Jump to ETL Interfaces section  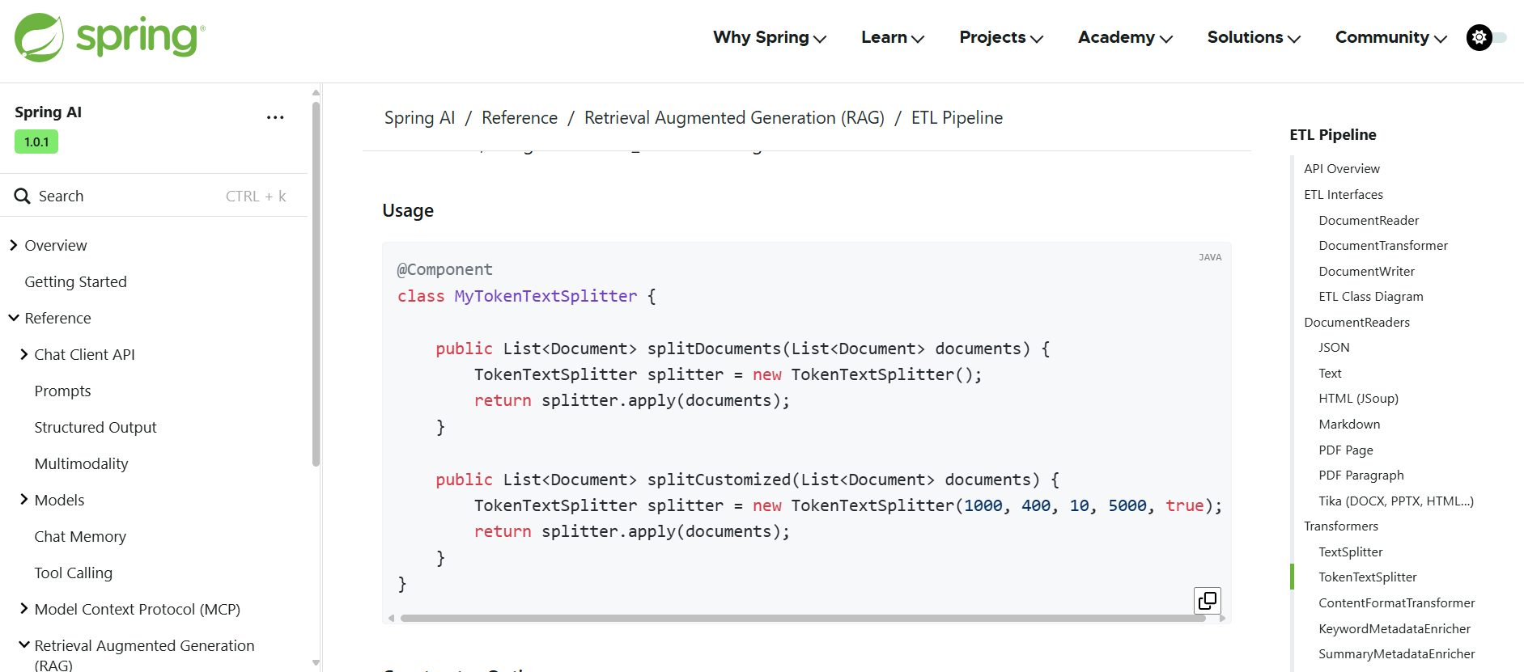point(1344,194)
